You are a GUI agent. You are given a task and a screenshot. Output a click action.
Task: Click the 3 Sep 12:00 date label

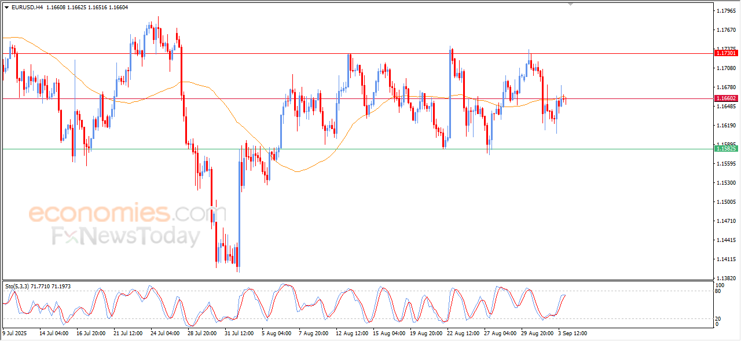(x=571, y=333)
